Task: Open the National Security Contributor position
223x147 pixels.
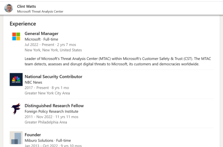Action: pos(53,77)
